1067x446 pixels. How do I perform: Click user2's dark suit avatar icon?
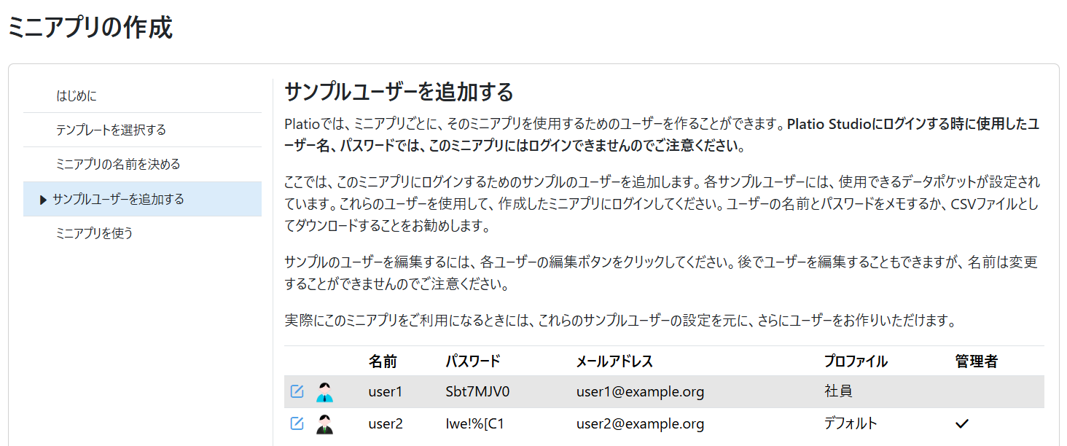(x=324, y=424)
